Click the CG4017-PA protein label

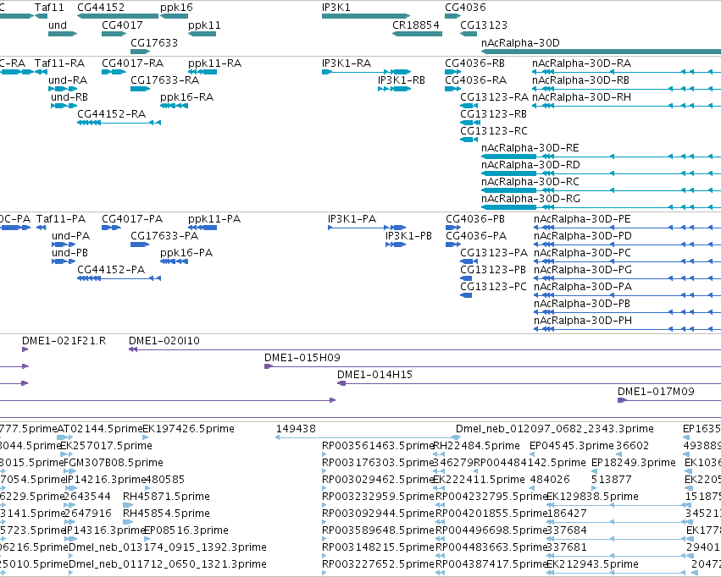point(132,219)
